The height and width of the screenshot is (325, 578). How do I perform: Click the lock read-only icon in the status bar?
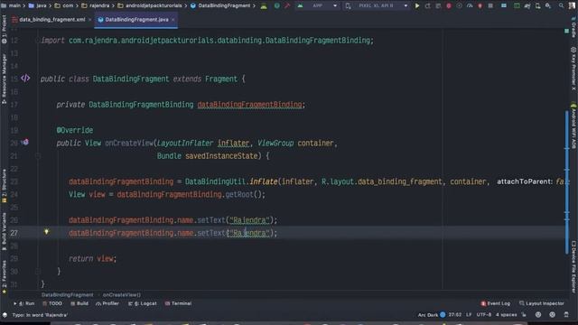tap(524, 315)
